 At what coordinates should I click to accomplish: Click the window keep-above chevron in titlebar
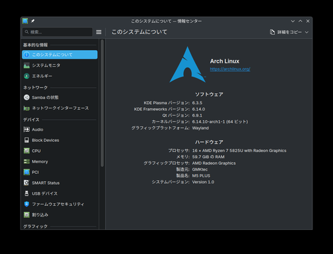[300, 21]
